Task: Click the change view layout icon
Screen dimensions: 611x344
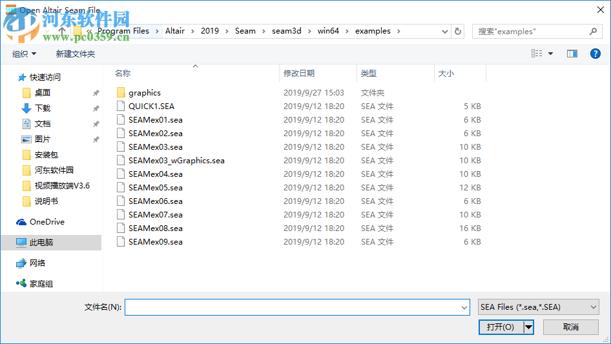Action: pyautogui.click(x=537, y=54)
